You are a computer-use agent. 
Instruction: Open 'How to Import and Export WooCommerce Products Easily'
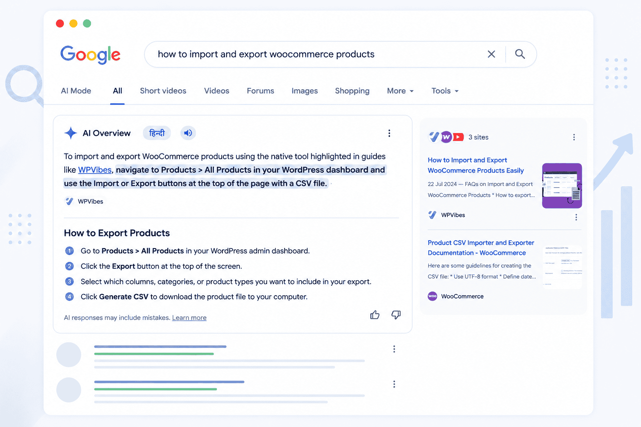[x=476, y=165]
